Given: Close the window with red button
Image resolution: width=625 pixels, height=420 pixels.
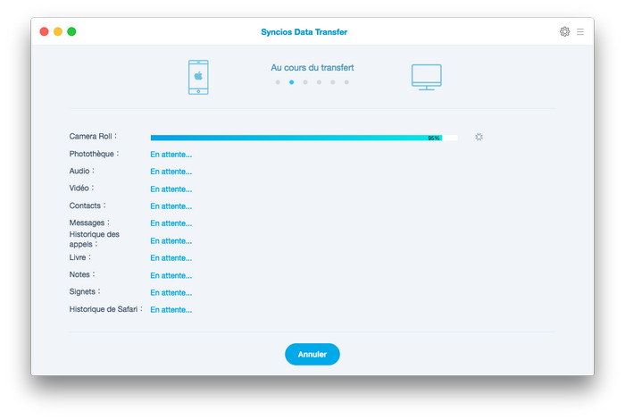Looking at the screenshot, I should 45,31.
